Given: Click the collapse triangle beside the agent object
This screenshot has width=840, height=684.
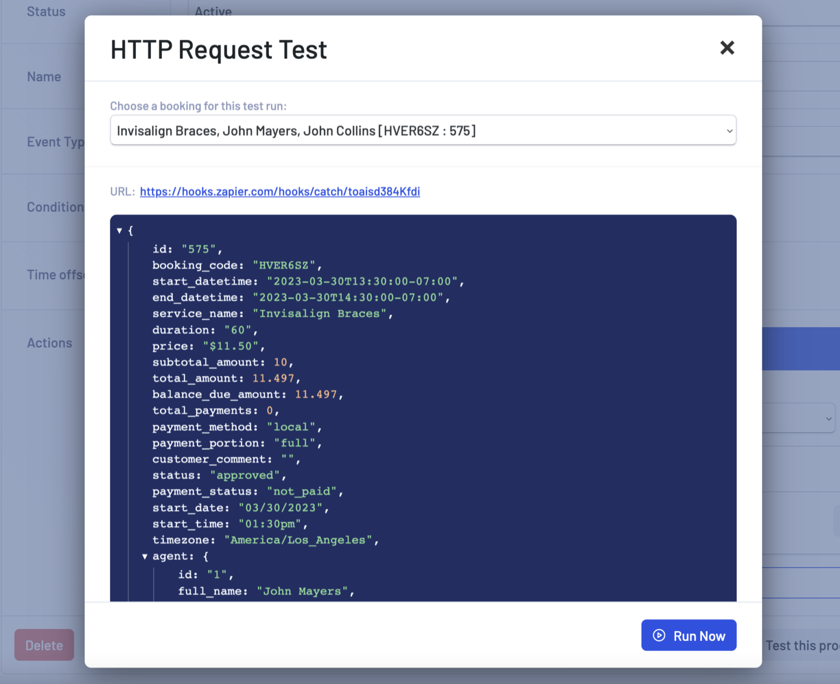Looking at the screenshot, I should click(x=144, y=556).
